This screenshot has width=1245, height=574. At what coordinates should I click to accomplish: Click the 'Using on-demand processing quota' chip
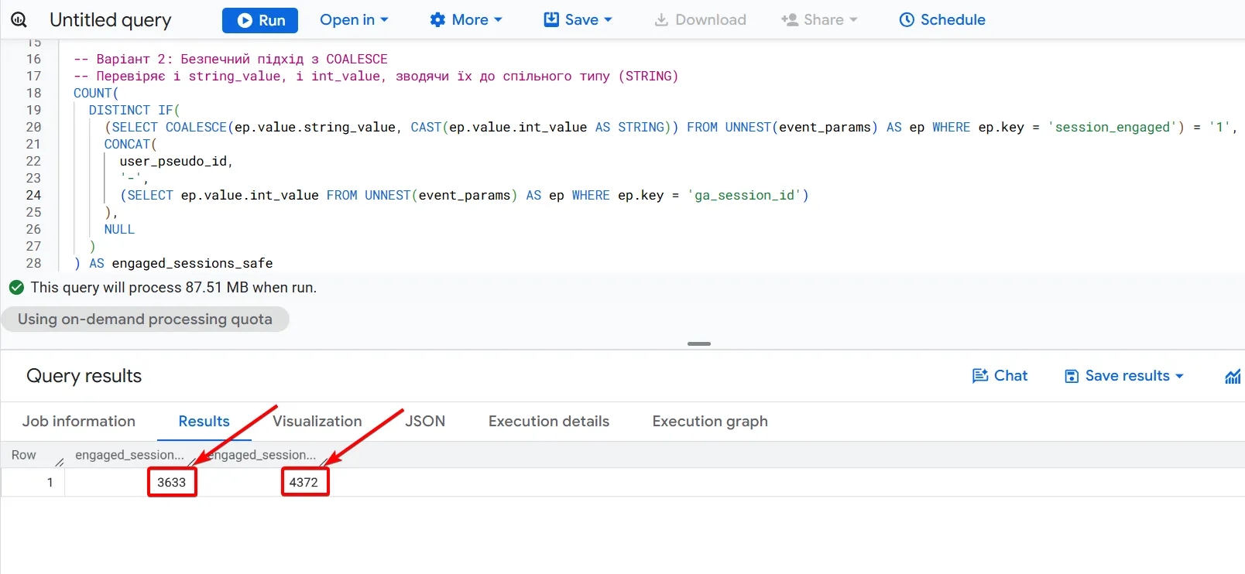click(x=145, y=319)
